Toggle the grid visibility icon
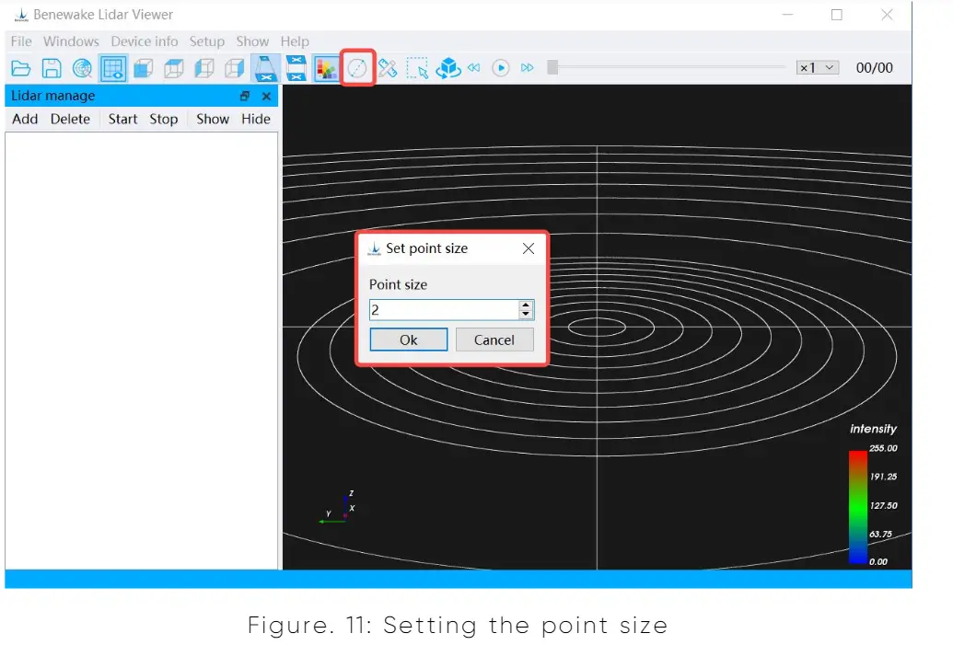 click(x=113, y=68)
